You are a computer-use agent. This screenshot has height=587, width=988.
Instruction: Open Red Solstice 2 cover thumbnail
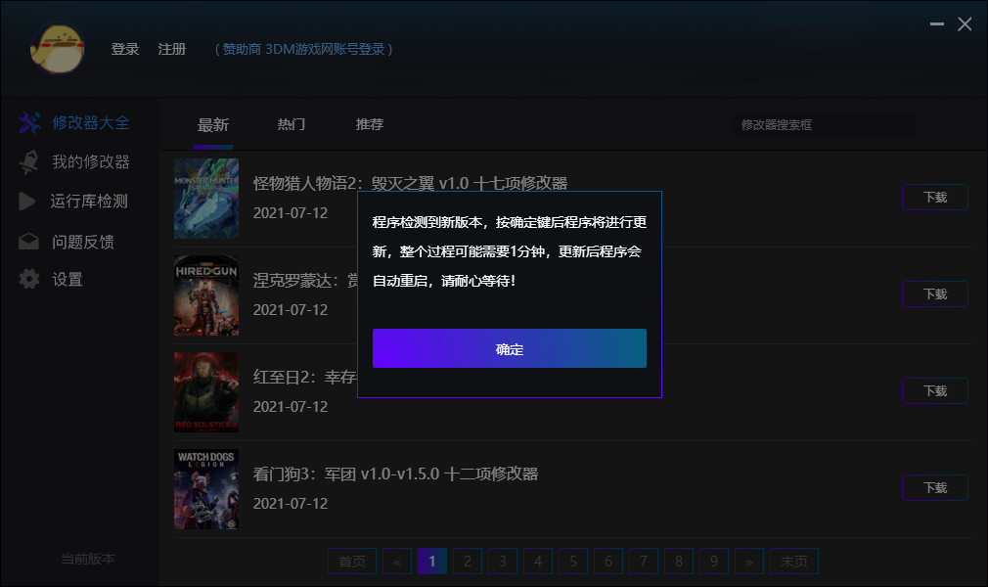[206, 392]
